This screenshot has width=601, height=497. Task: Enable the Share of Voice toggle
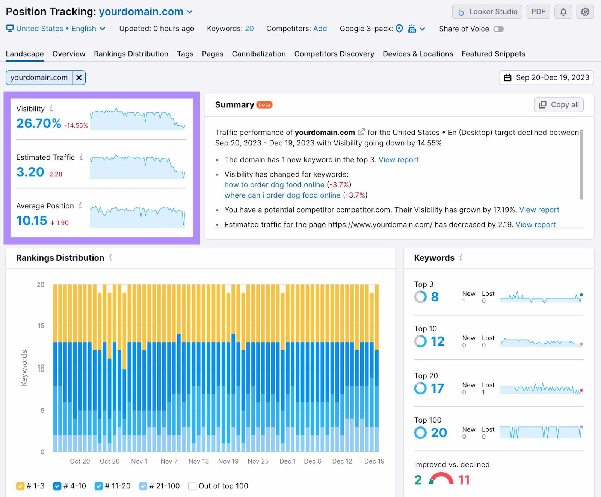pos(499,29)
